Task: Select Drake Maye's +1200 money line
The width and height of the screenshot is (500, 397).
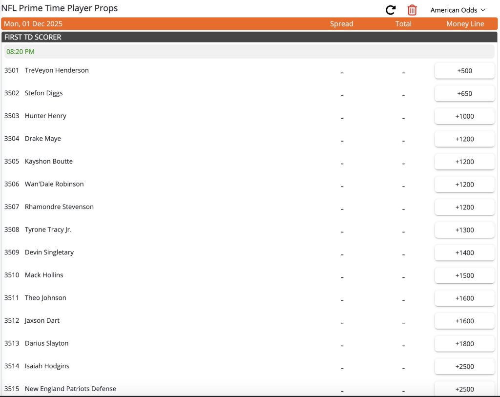Action: click(x=464, y=139)
